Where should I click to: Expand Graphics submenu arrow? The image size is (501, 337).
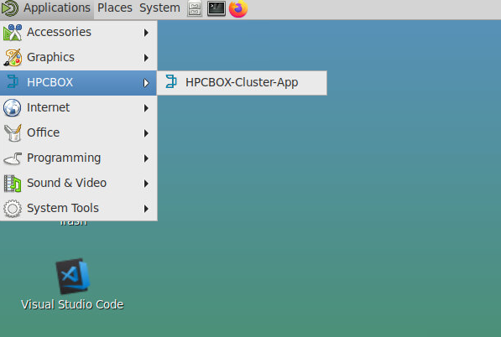tap(146, 58)
